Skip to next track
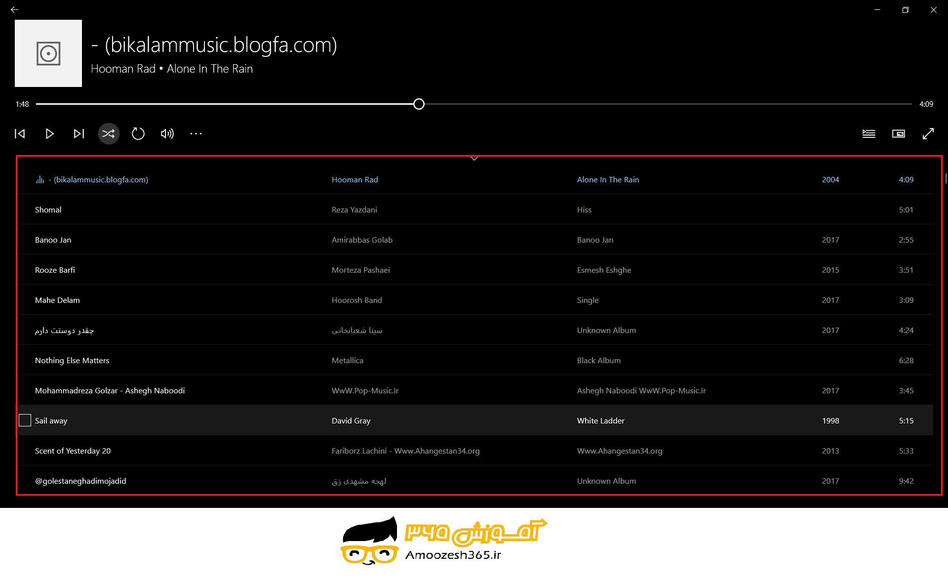Viewport: 948px width, 586px height. [x=79, y=133]
